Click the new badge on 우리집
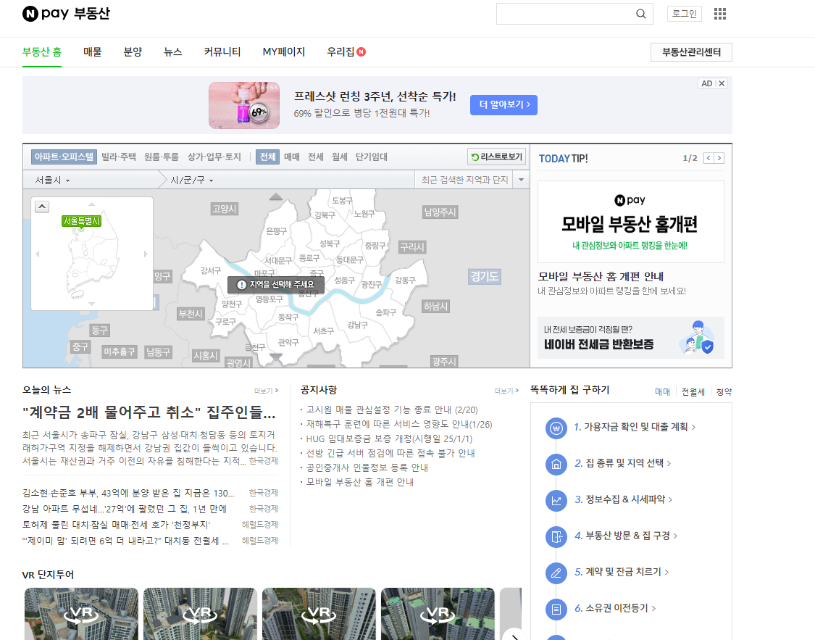 pos(361,51)
